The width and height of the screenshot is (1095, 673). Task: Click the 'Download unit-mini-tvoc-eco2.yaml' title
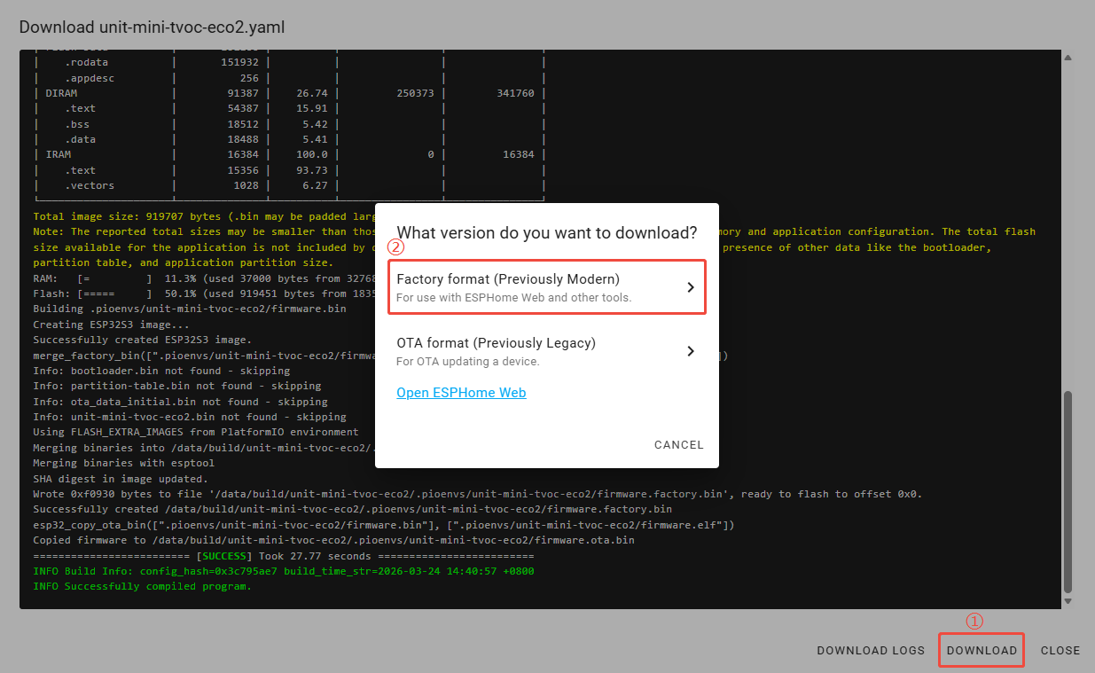tap(152, 27)
